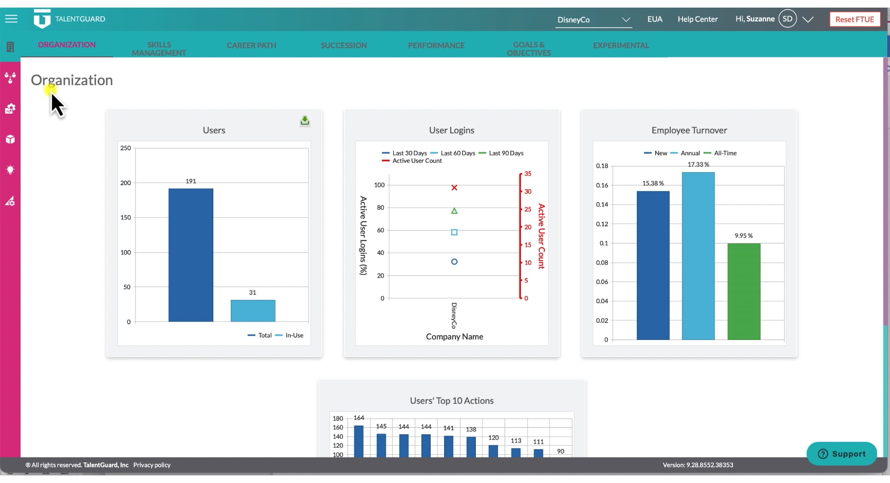Select the Experimental tab
This screenshot has width=890, height=483.
(x=621, y=45)
